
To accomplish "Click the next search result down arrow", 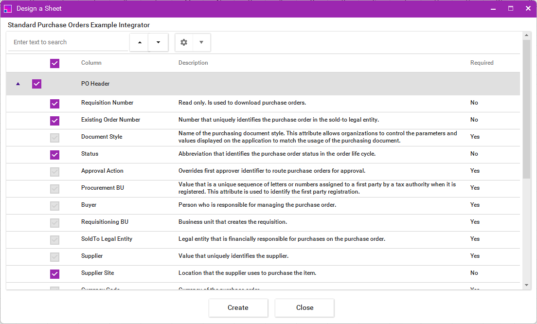I will (158, 42).
